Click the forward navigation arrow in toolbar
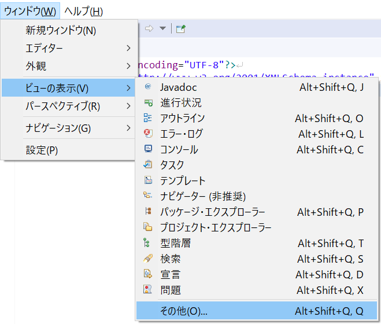This screenshot has height=324, width=381. (149, 29)
